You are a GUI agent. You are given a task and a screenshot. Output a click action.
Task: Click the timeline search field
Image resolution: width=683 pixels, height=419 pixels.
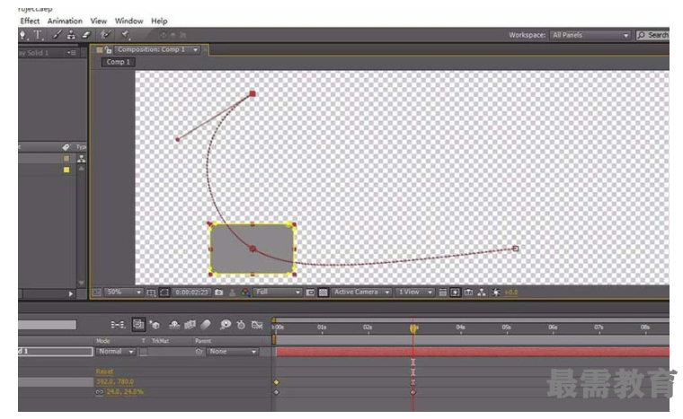tap(47, 325)
